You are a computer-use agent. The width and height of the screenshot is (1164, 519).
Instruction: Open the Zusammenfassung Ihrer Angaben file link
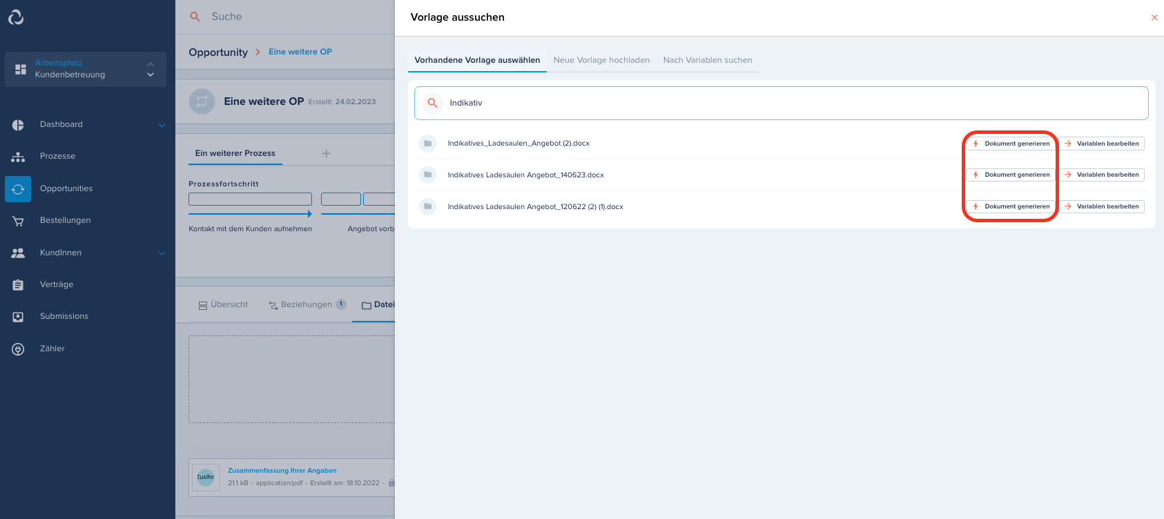(x=282, y=471)
